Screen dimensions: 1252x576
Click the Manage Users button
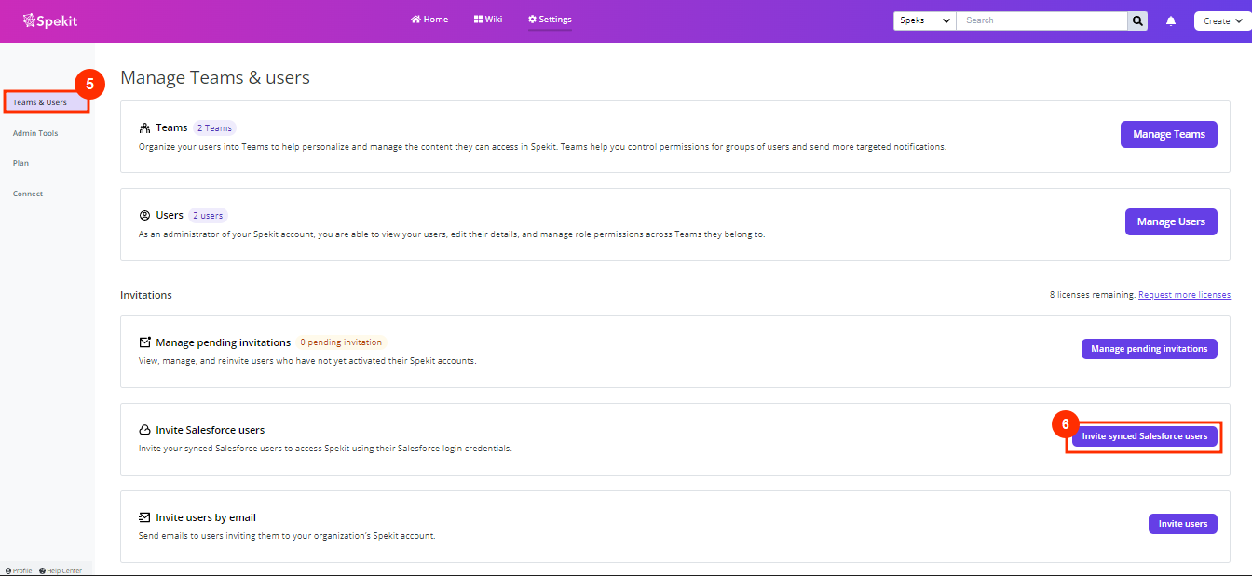click(1171, 221)
